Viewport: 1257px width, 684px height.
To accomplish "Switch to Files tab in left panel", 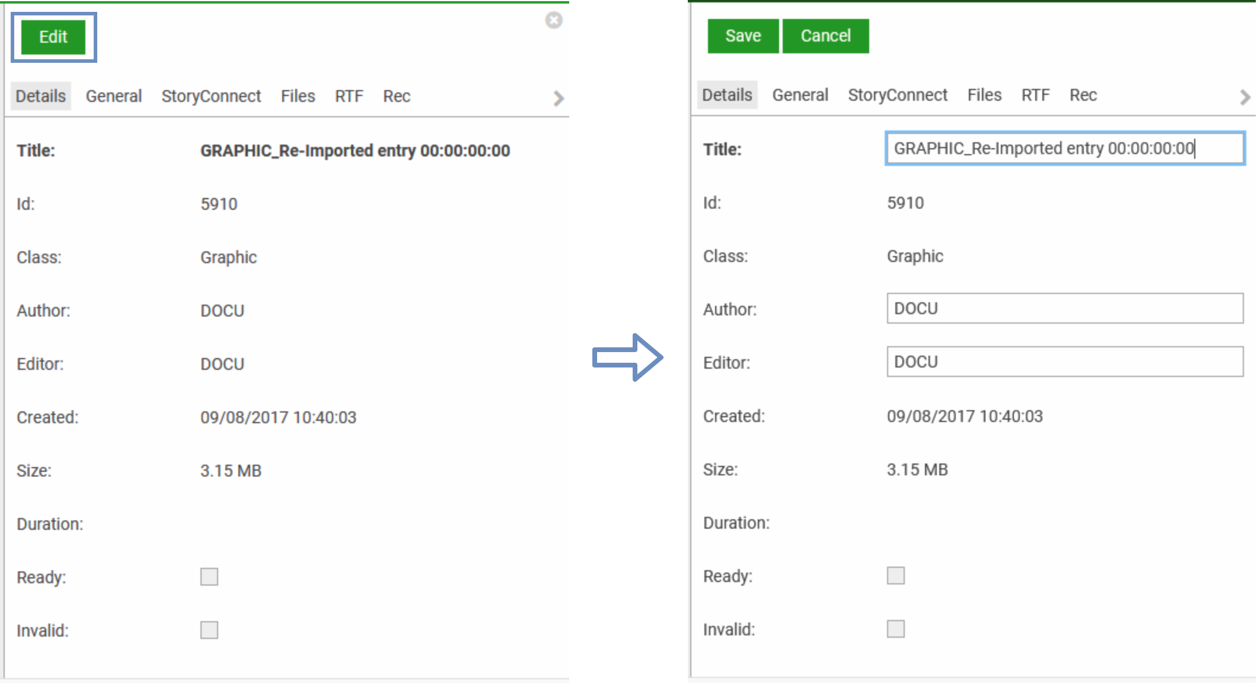I will 298,96.
